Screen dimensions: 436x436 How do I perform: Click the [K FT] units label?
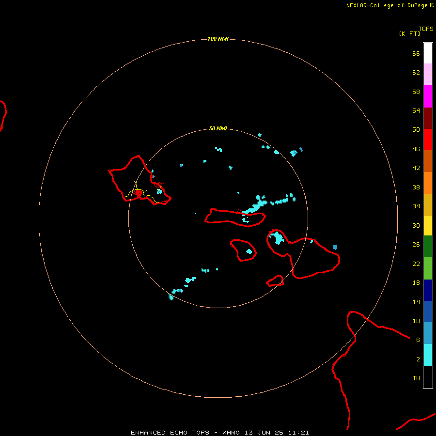click(x=409, y=33)
